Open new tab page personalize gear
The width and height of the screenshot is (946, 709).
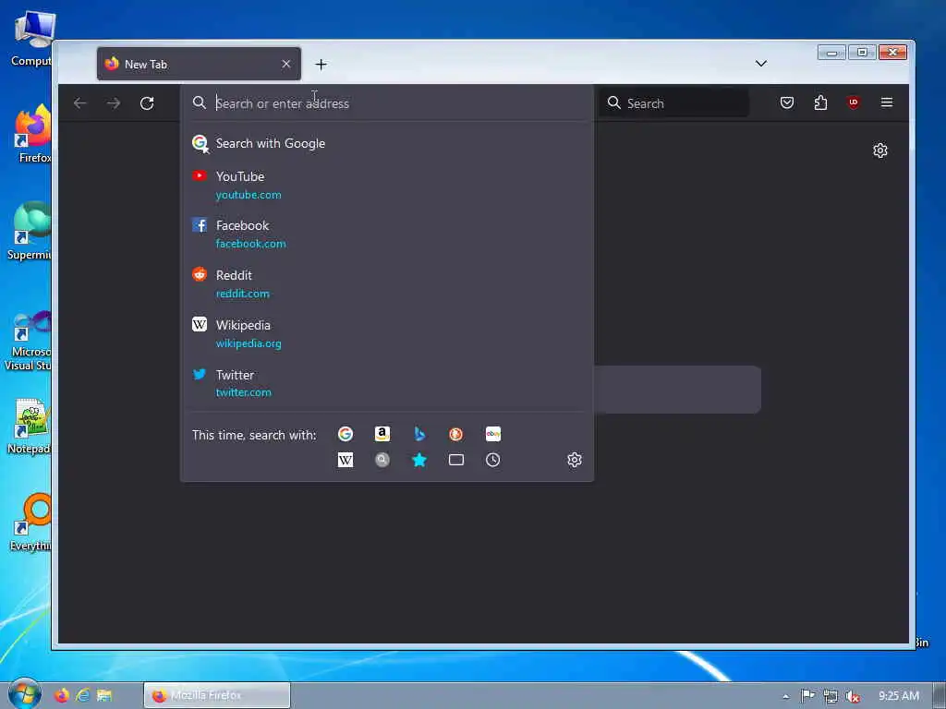point(880,150)
